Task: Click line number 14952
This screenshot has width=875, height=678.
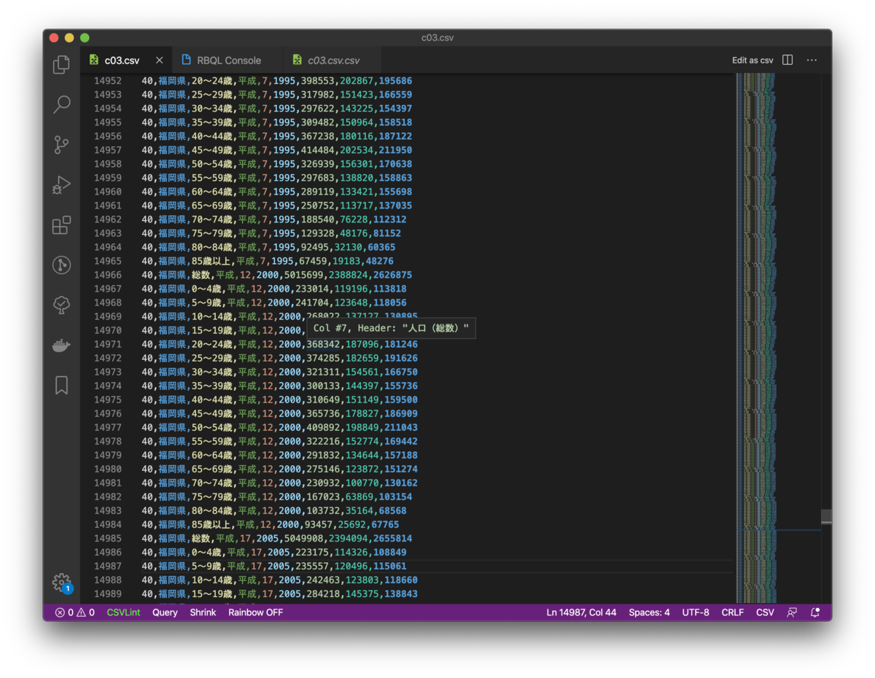Action: [108, 81]
